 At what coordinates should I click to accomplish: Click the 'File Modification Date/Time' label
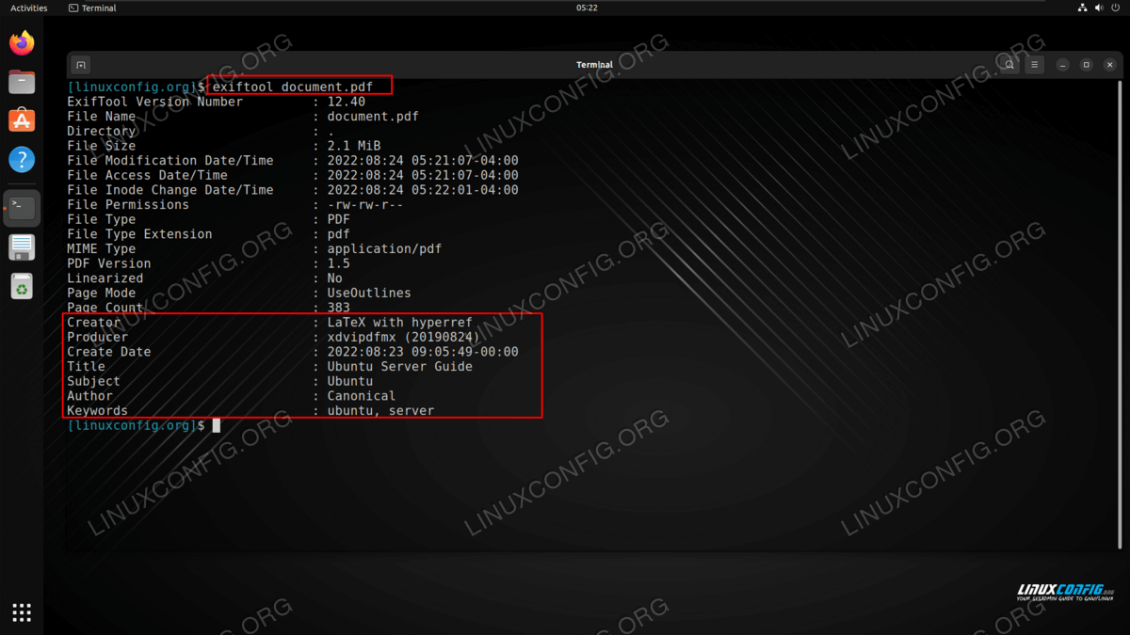pyautogui.click(x=170, y=161)
